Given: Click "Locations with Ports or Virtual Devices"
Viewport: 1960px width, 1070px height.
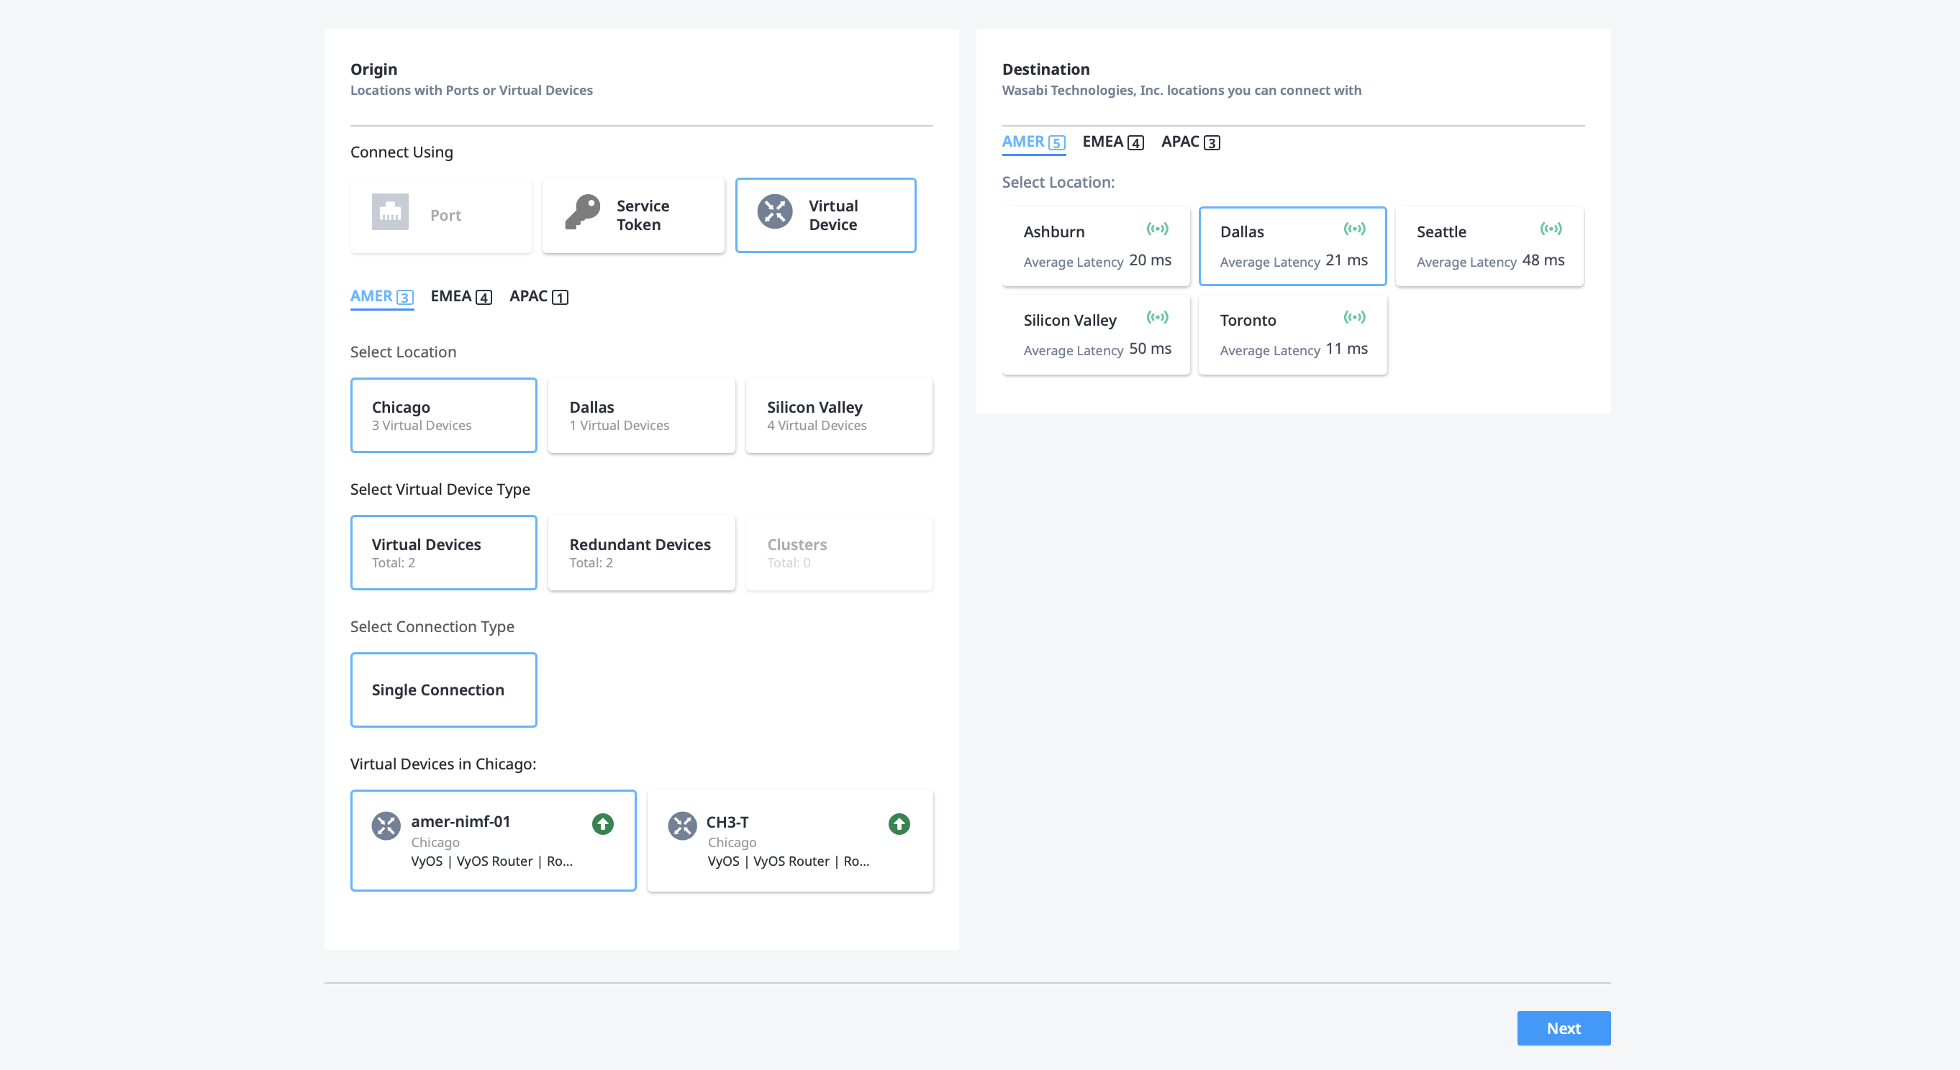Looking at the screenshot, I should [x=471, y=91].
